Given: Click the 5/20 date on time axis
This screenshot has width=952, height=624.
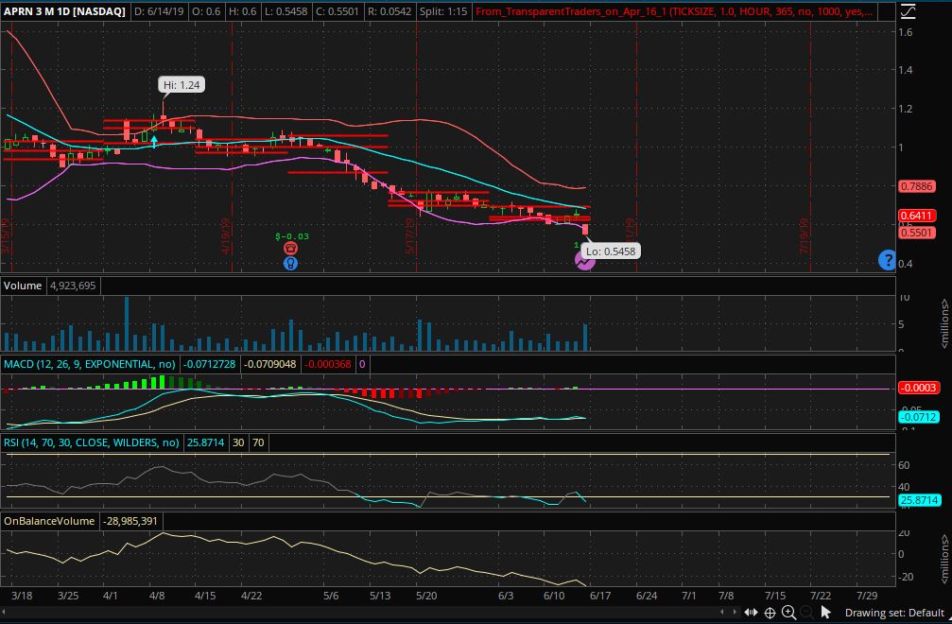Looking at the screenshot, I should [x=426, y=596].
